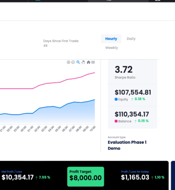Screen dimensions: 175x190
Task: Activate the hand panning tool
Action: 83,62
